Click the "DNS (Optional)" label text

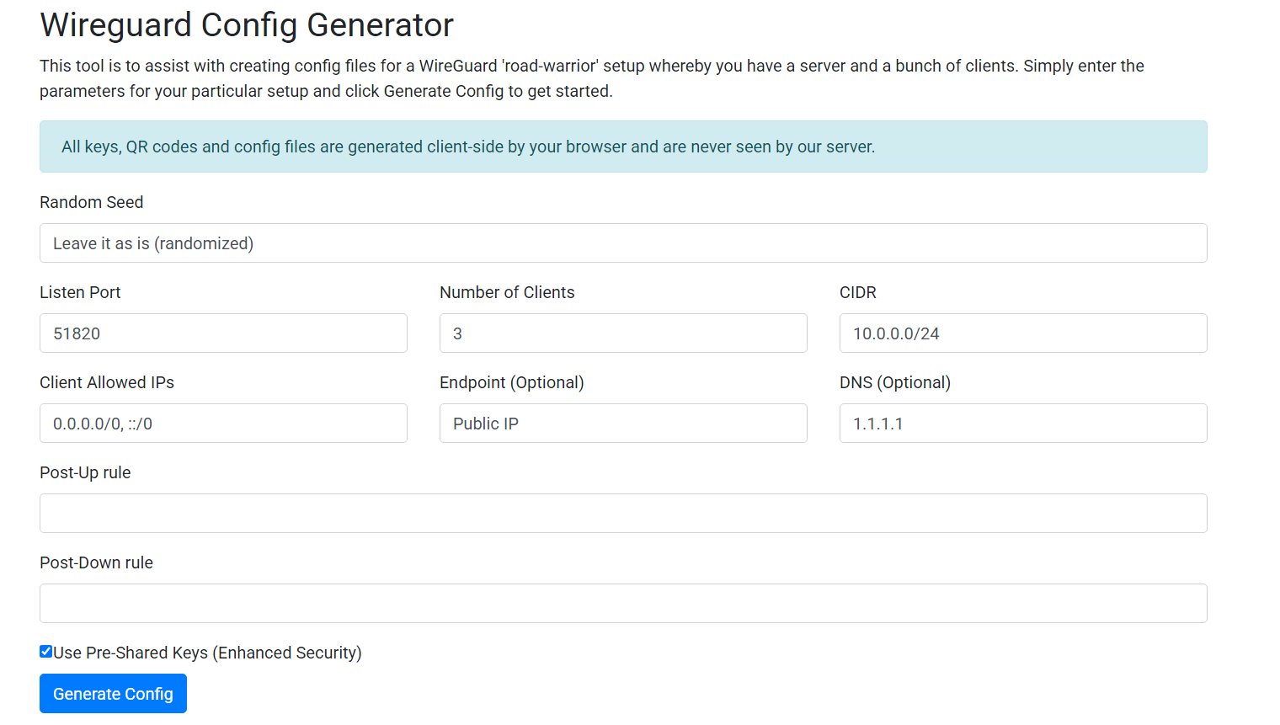[x=894, y=382]
